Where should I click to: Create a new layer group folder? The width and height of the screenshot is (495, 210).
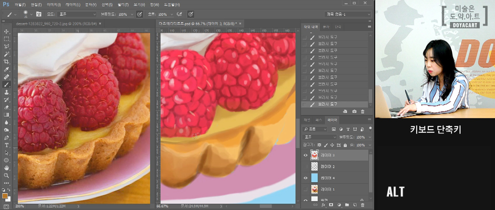pyautogui.click(x=347, y=205)
